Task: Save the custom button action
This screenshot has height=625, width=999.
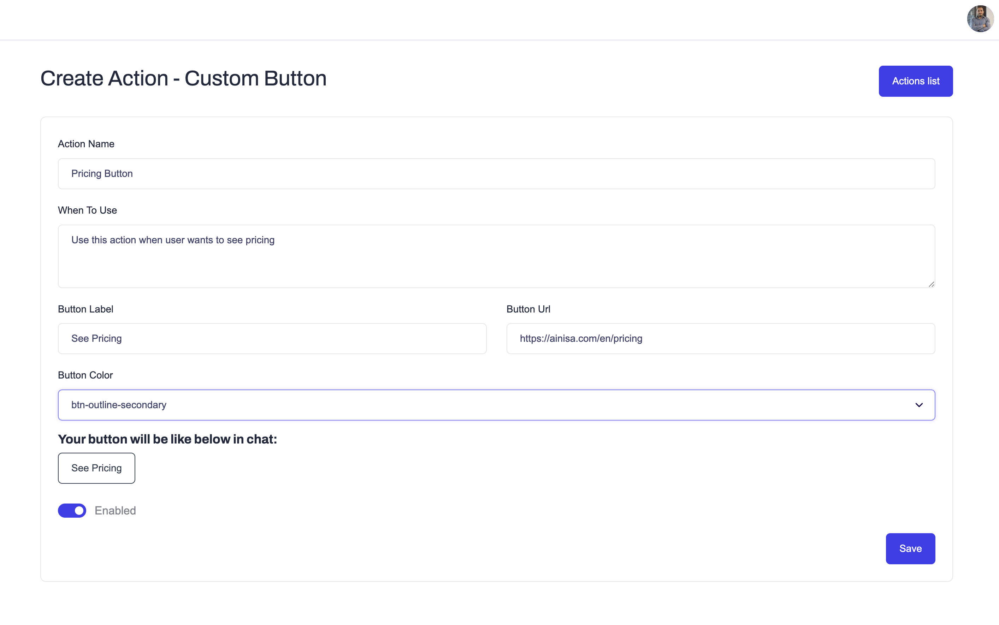Action: (x=910, y=548)
